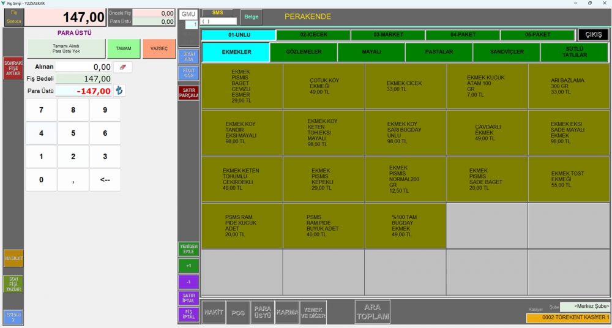Select NAKİT payment method
This screenshot has height=328, width=612.
[214, 313]
